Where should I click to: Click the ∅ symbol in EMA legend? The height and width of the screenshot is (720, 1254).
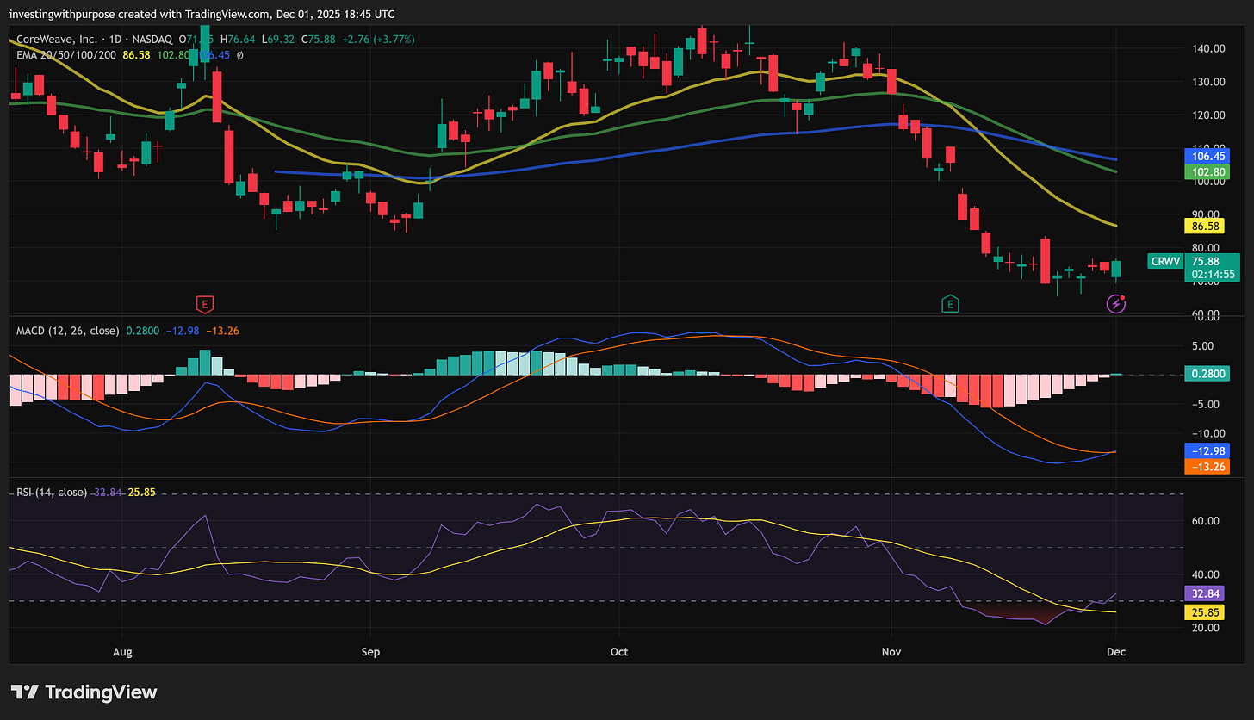click(239, 54)
